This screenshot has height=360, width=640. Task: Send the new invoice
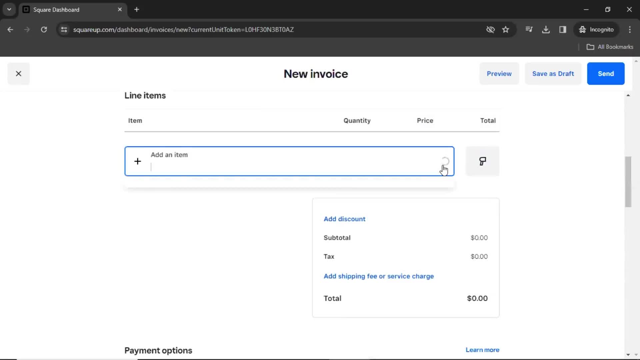click(x=606, y=74)
